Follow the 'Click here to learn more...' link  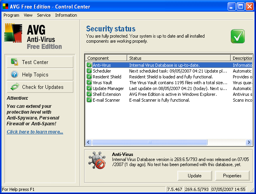pyautogui.click(x=35, y=132)
